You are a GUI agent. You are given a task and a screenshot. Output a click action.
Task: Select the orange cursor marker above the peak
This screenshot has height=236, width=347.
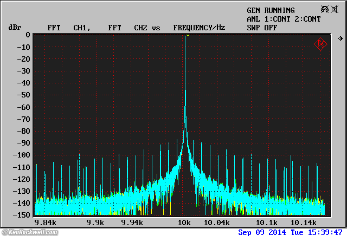187,35
